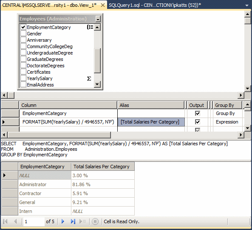Click the diagram pane's left arrow
252x230 pixels.
tap(4, 95)
